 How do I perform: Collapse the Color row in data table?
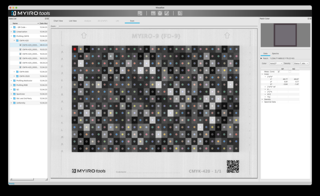point(262,74)
